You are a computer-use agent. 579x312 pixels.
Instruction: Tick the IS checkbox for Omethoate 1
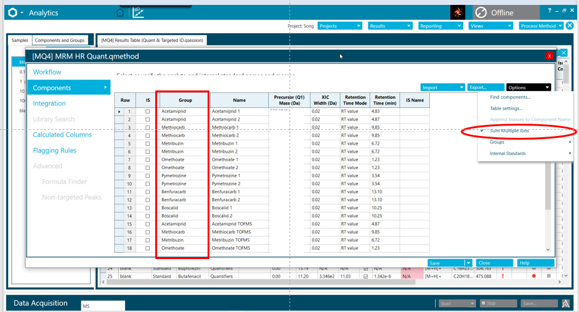coord(148,159)
